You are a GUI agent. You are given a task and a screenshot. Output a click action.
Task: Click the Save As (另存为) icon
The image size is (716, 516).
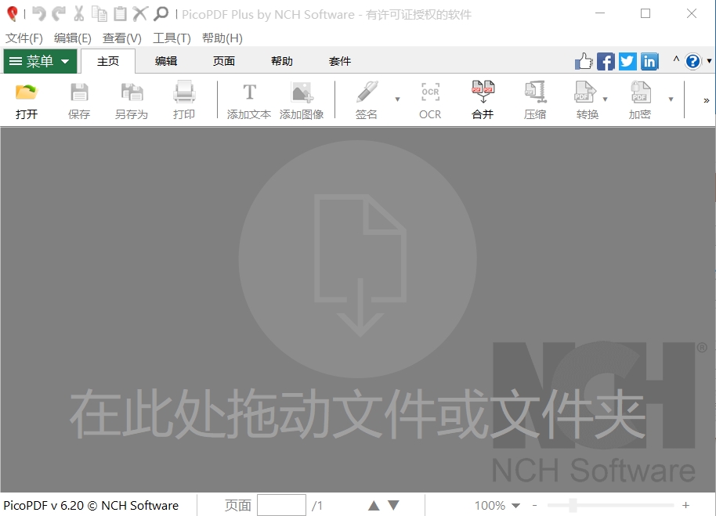(132, 92)
